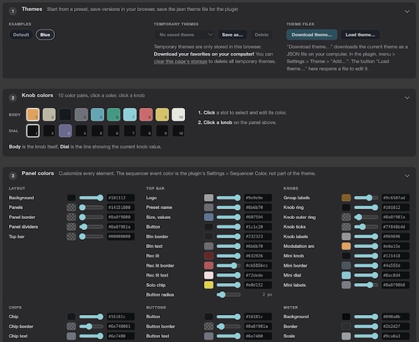The image size is (419, 342).
Task: Click the Chip border opacity slider
Action: tap(91, 326)
